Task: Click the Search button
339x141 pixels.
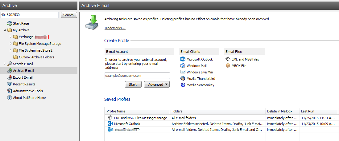Action: [68, 15]
